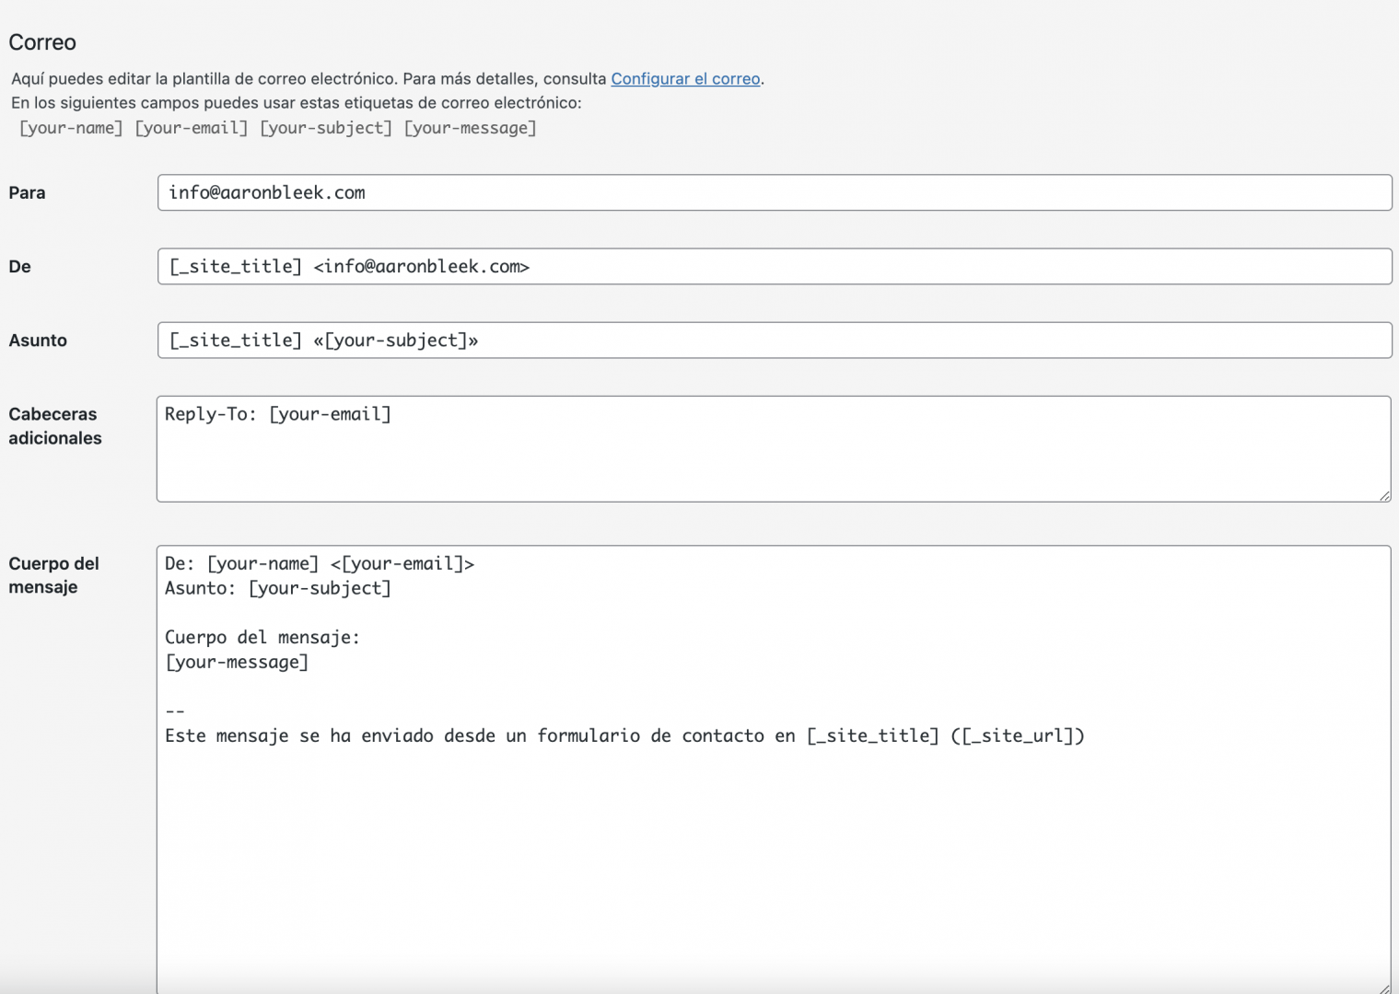Click inside Cuerpo del mensaje textarea

774,769
